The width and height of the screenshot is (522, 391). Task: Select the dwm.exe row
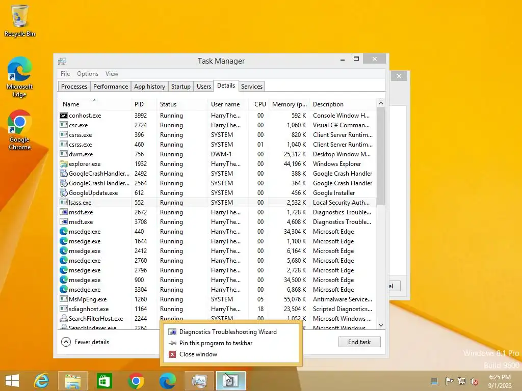217,154
